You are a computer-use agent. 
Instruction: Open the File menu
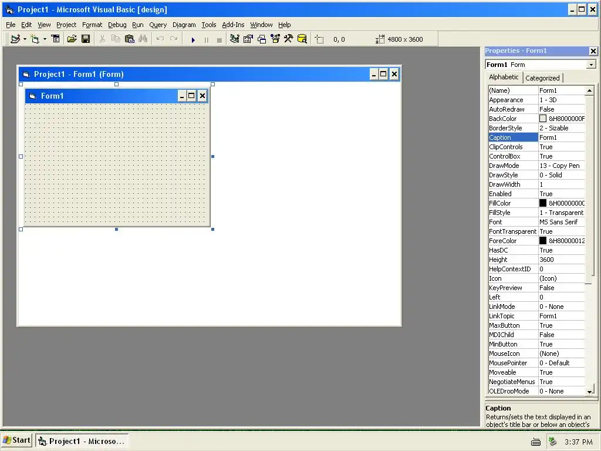point(11,25)
